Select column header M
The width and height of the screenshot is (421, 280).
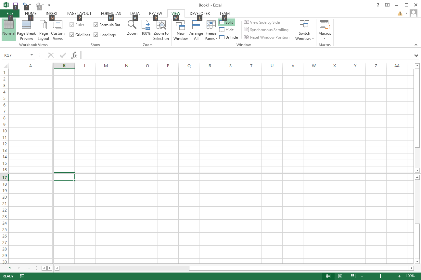(106, 66)
